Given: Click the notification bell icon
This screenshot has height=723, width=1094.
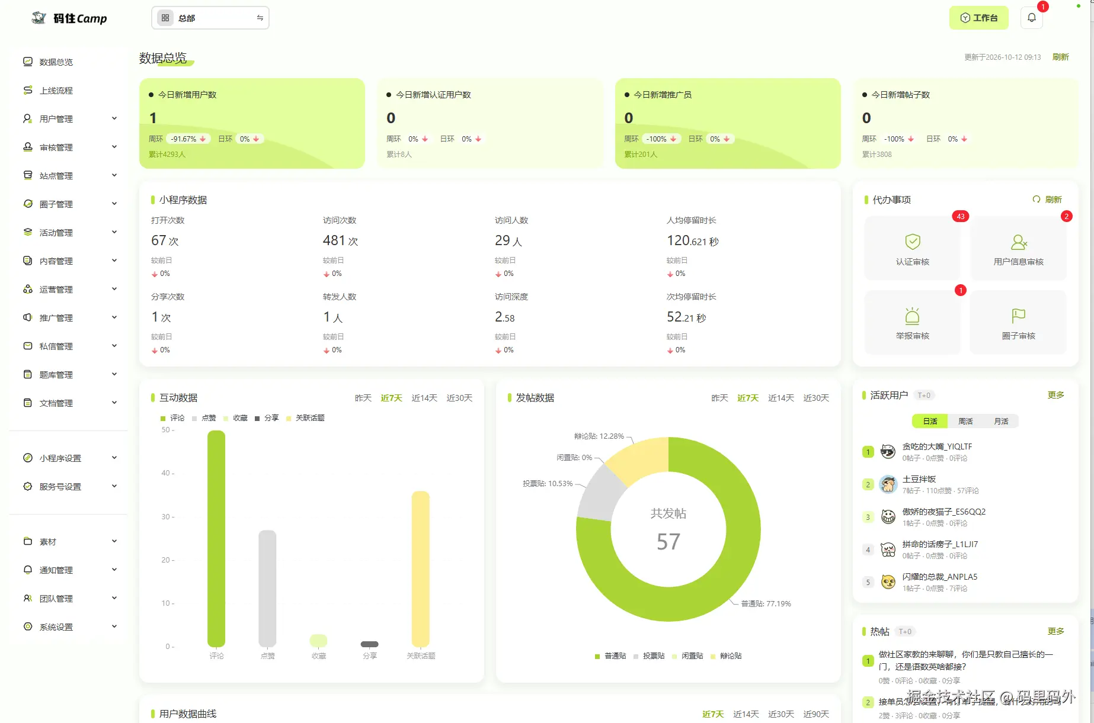Looking at the screenshot, I should click(x=1031, y=18).
